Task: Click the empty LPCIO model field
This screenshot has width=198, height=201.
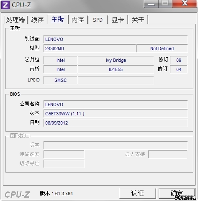Action: (116, 80)
